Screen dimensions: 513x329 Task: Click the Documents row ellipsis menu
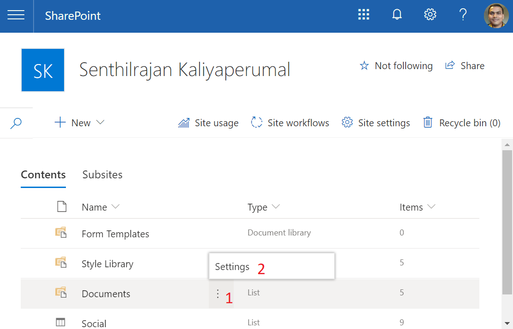(218, 294)
